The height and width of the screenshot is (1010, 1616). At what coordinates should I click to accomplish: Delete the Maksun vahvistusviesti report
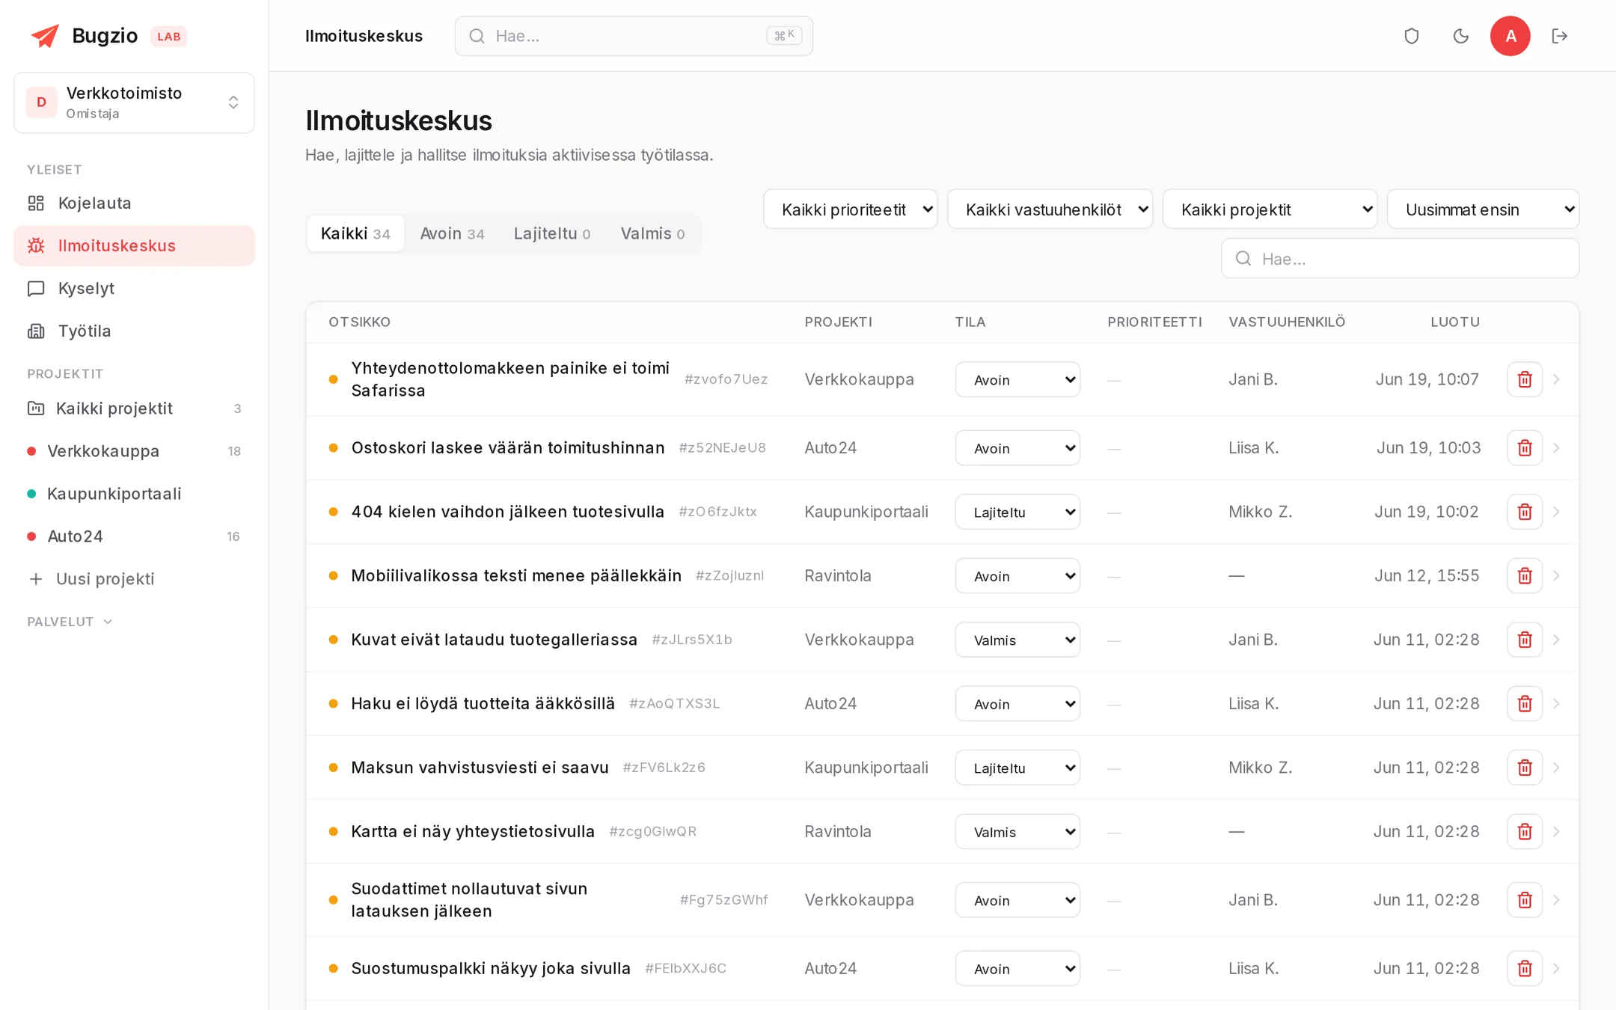click(x=1524, y=768)
